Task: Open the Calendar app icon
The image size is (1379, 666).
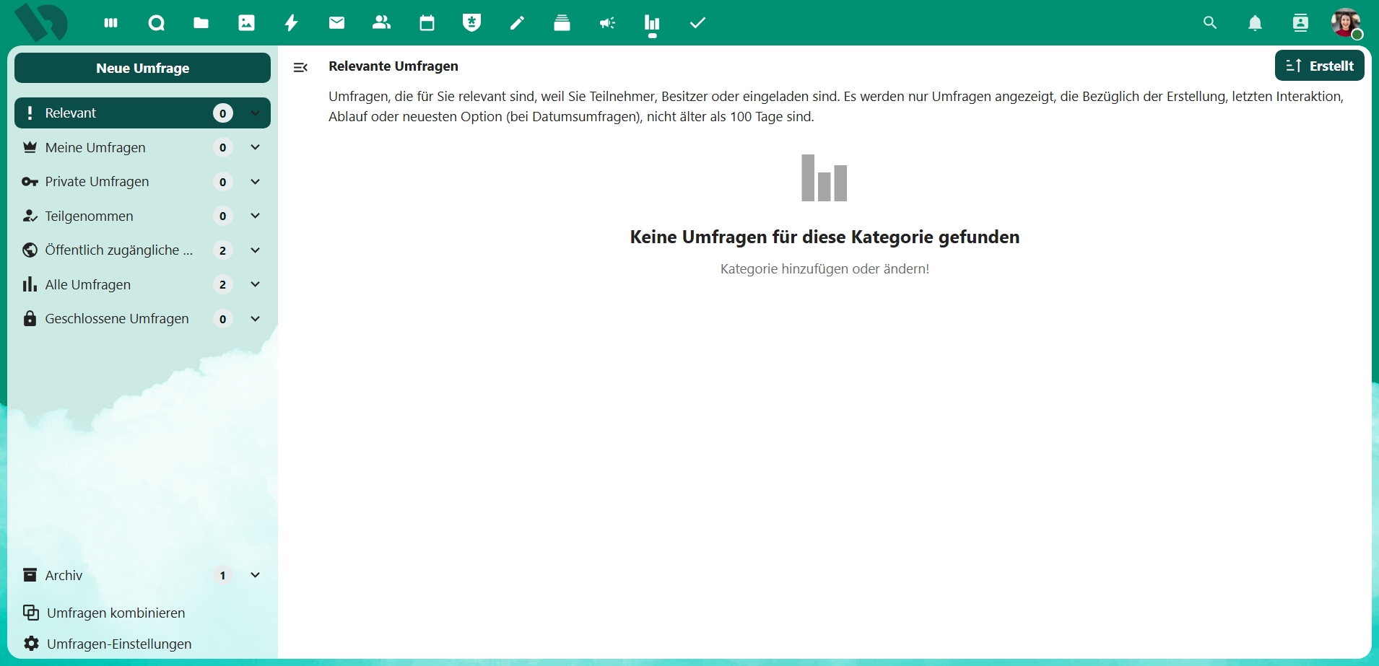Action: [427, 23]
